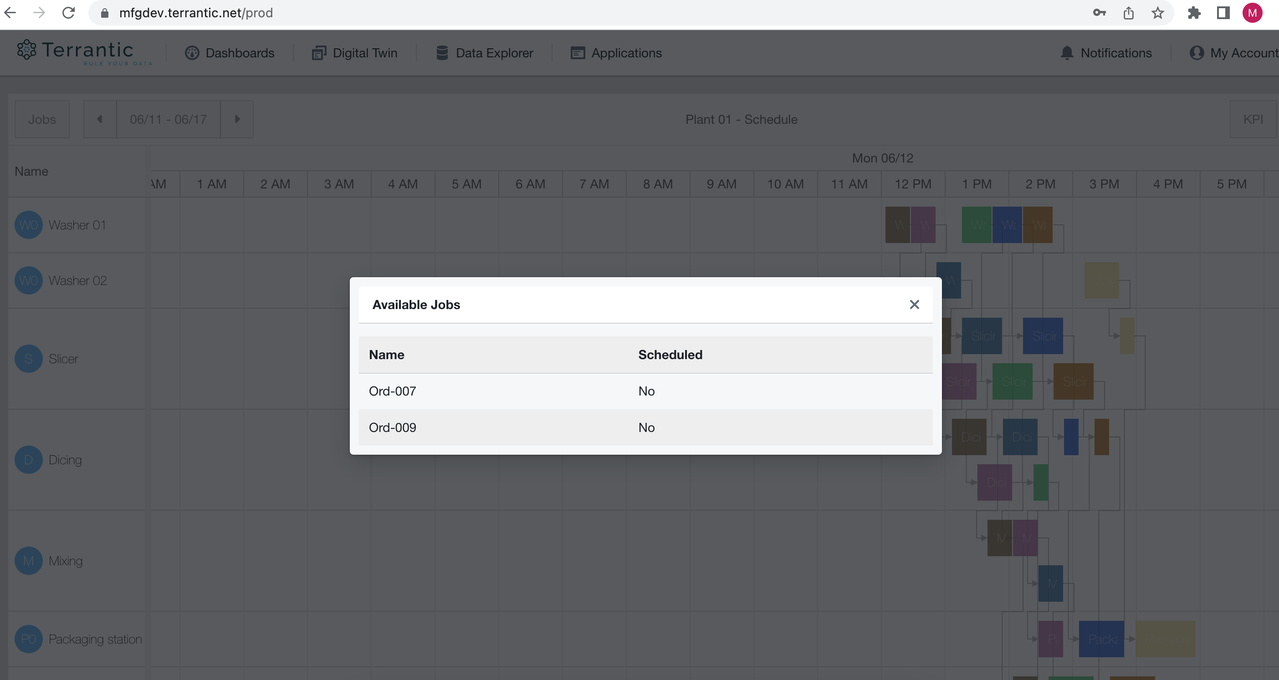Click the Jobs button
The image size is (1279, 680).
(x=42, y=120)
